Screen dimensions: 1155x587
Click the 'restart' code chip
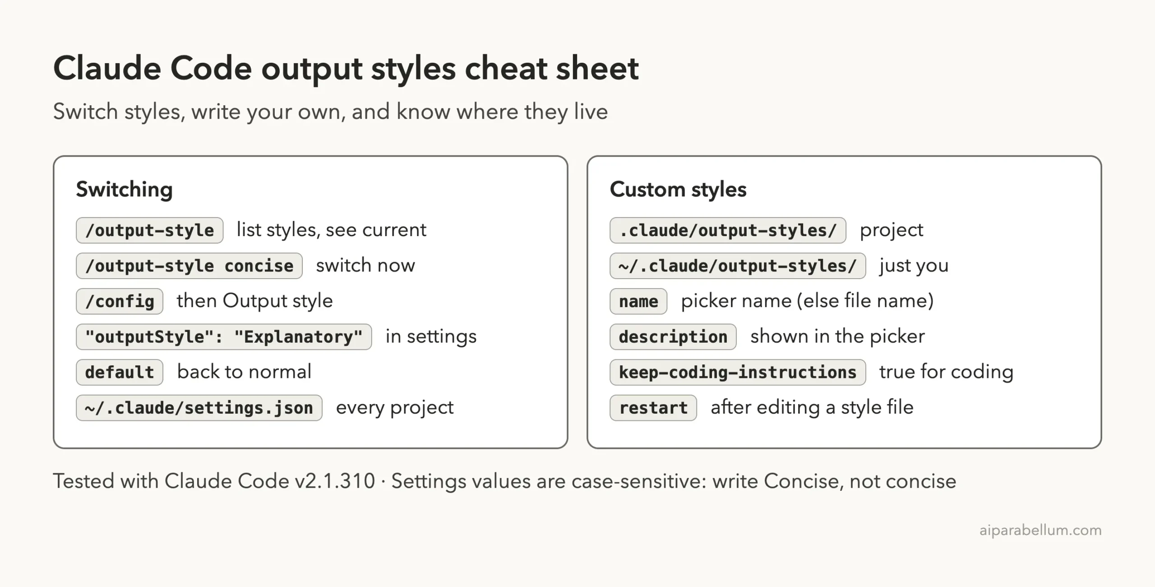point(653,408)
